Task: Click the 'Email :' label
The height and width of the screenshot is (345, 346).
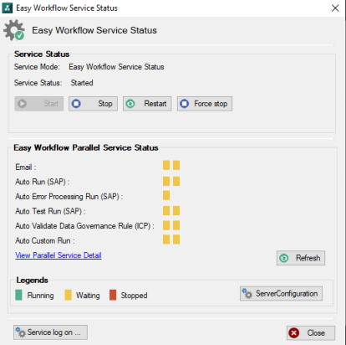Action: tap(26, 167)
